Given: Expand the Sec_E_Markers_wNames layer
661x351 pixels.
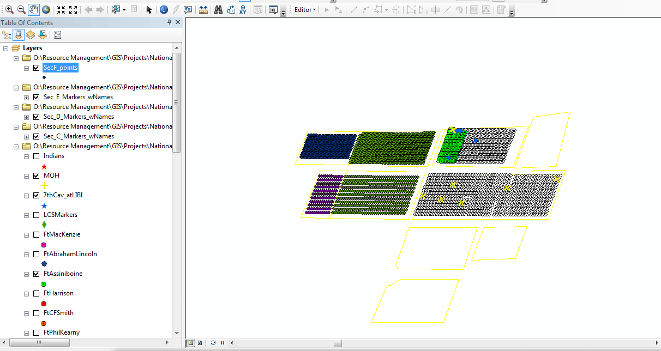Looking at the screenshot, I should 26,97.
